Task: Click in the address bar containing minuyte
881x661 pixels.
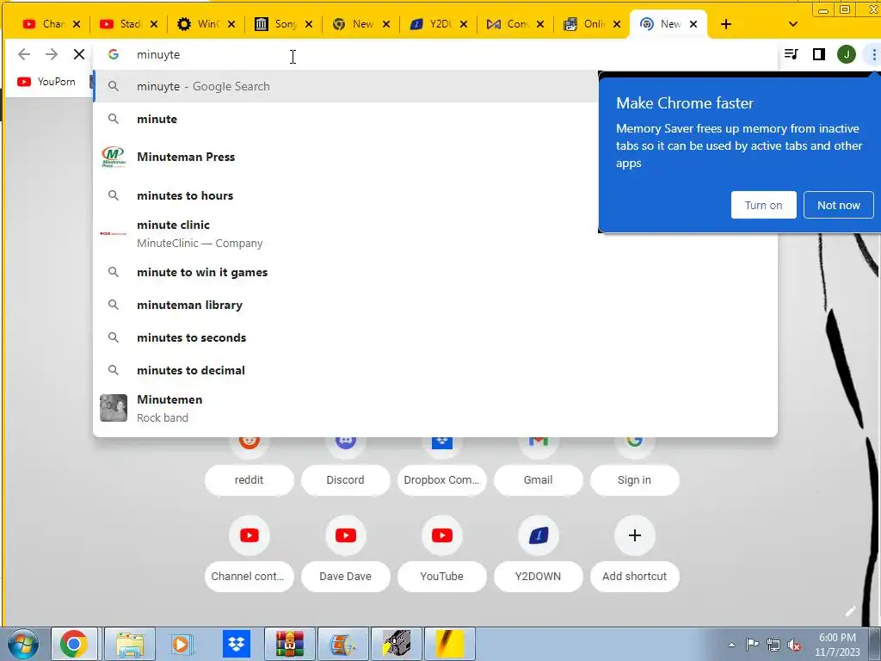Action: point(435,54)
